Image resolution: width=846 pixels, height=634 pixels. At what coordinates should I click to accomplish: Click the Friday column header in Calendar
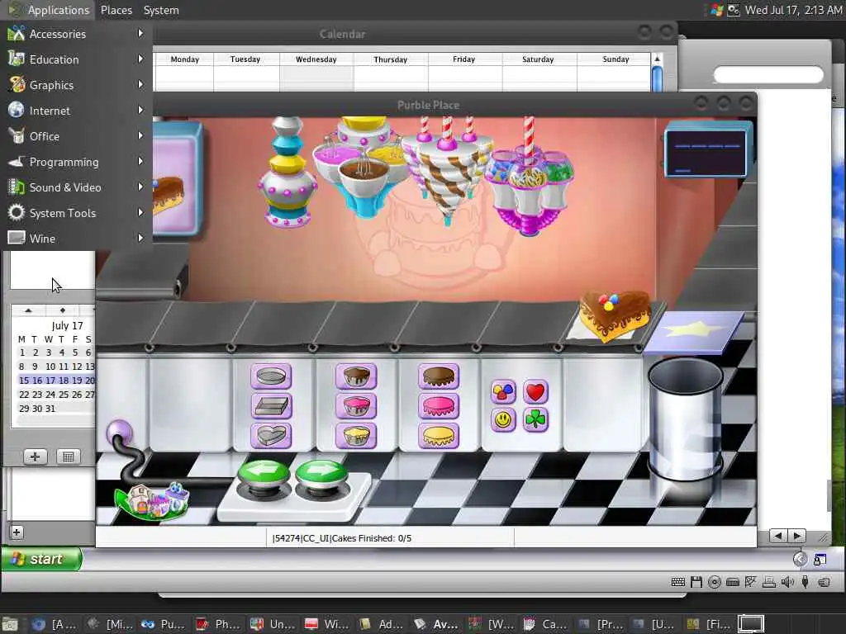pyautogui.click(x=464, y=59)
